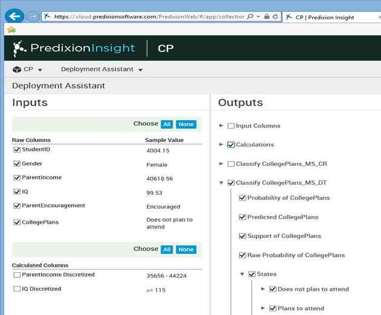This screenshot has width=381, height=315.
Task: Click sample value Female
Action: pyautogui.click(x=157, y=165)
